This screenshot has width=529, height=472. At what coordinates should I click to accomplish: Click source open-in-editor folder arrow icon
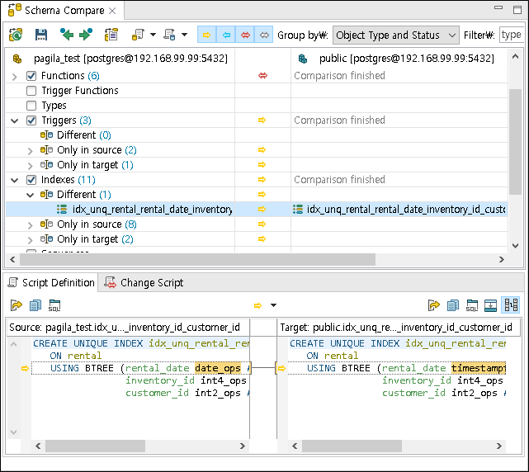tap(17, 305)
